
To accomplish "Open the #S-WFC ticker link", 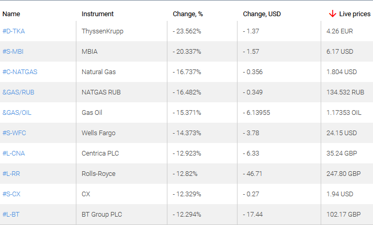I will [14, 133].
